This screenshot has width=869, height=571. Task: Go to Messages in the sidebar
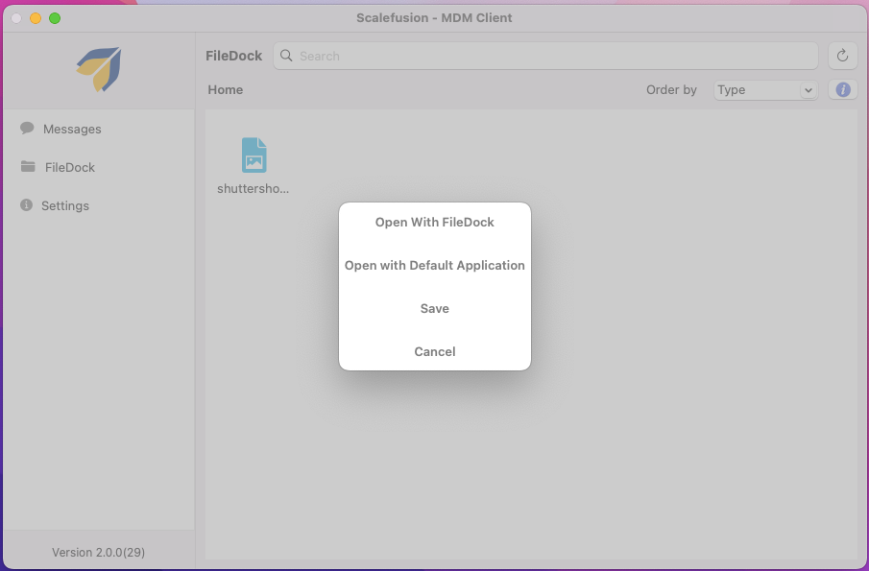click(x=72, y=129)
